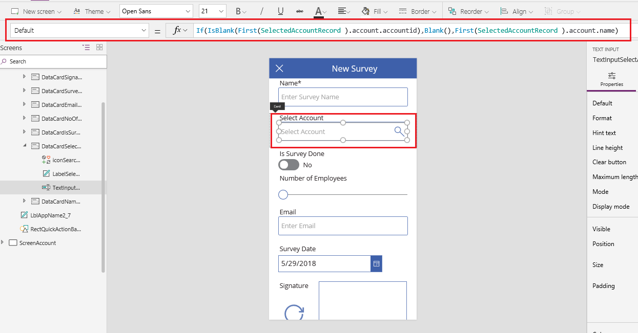Image resolution: width=638 pixels, height=333 pixels.
Task: Click the fx icon in the formula bar
Action: pos(177,30)
